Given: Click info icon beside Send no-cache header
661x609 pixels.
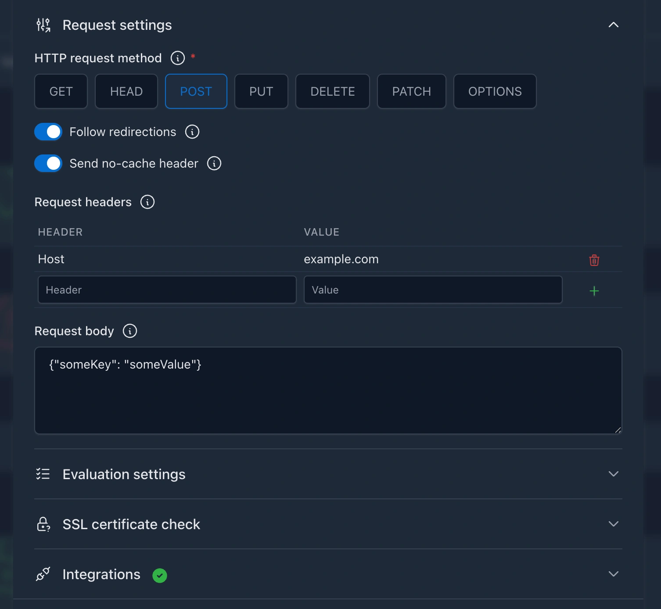Looking at the screenshot, I should coord(214,163).
